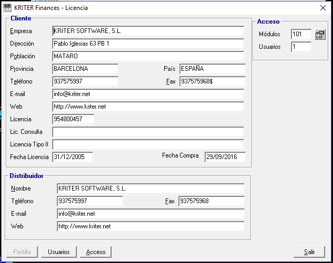
Task: Focus the Dirección text field
Action: (148, 44)
